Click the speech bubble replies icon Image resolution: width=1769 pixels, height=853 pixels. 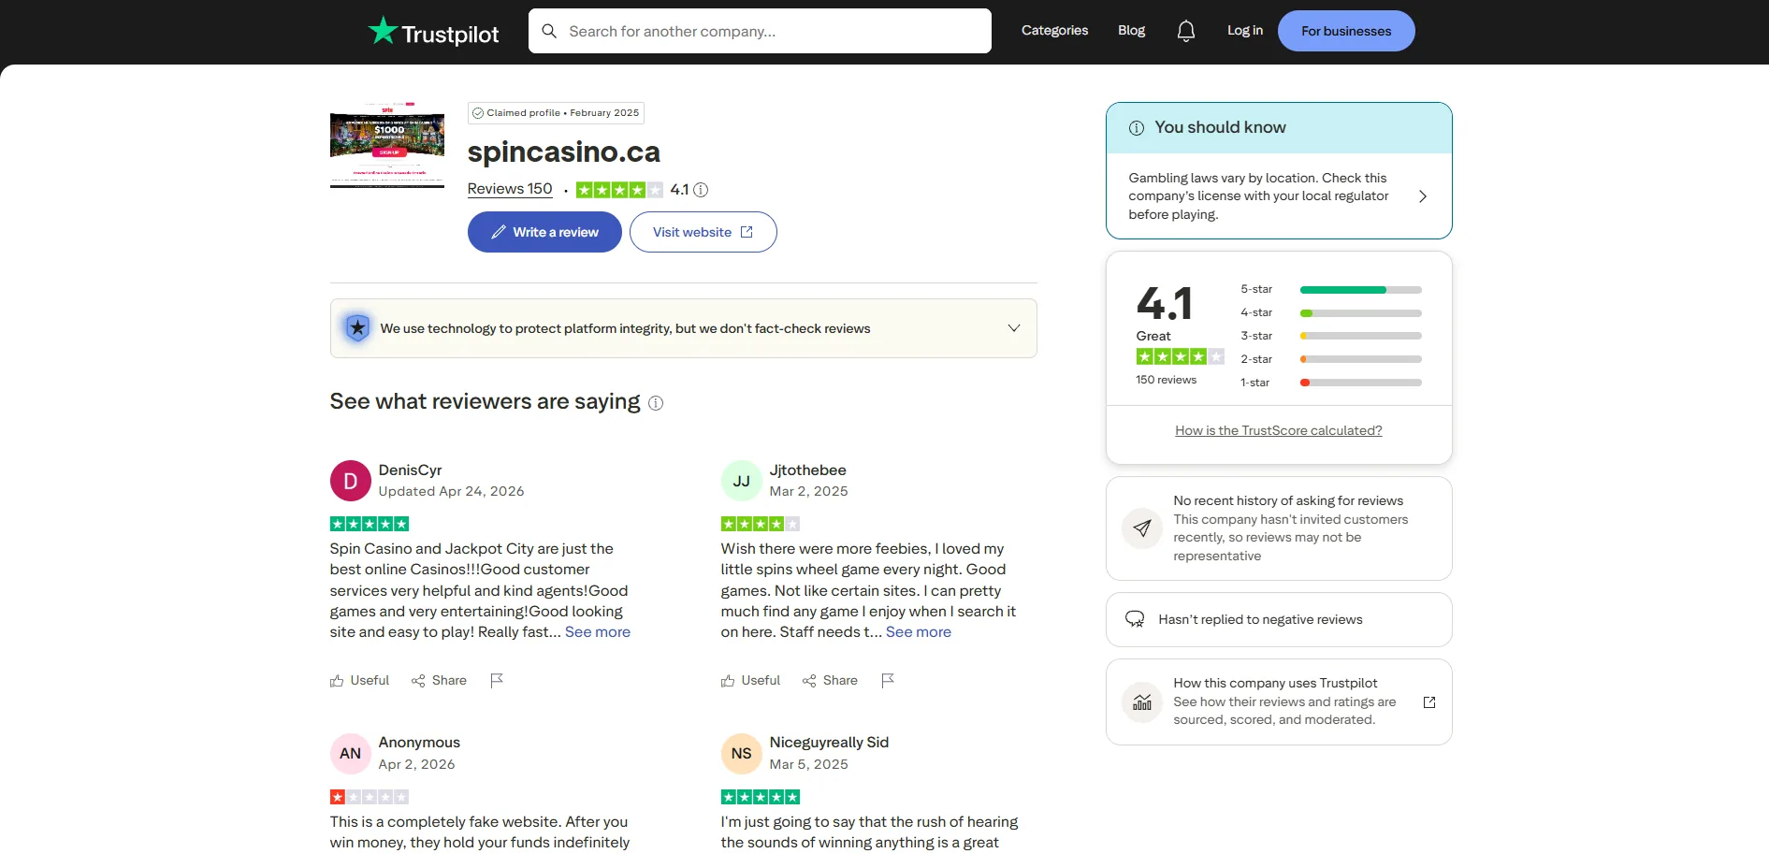pos(1135,619)
